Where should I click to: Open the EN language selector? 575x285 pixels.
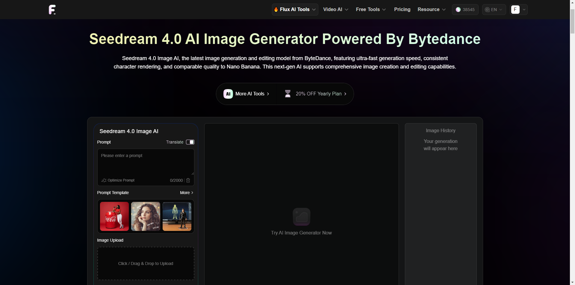[494, 10]
